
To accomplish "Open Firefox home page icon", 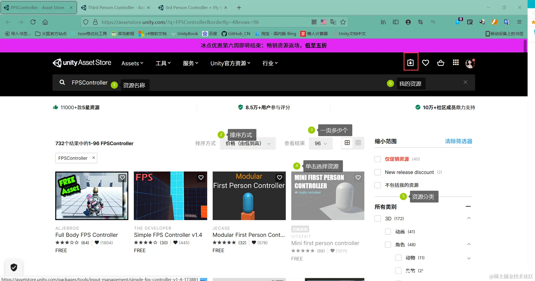I will click(x=45, y=22).
